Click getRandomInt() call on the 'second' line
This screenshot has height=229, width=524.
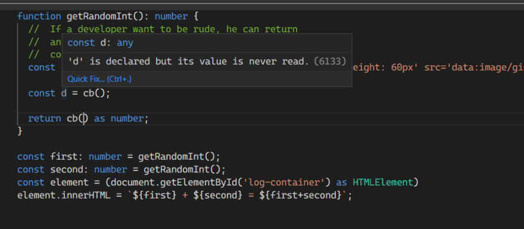click(x=182, y=169)
